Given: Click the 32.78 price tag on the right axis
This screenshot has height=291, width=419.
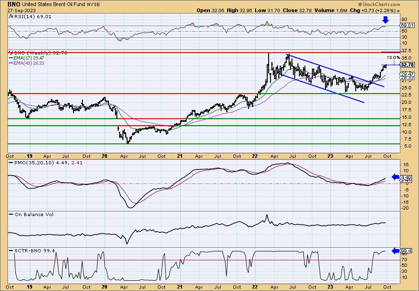Looking at the screenshot, I should (x=407, y=65).
